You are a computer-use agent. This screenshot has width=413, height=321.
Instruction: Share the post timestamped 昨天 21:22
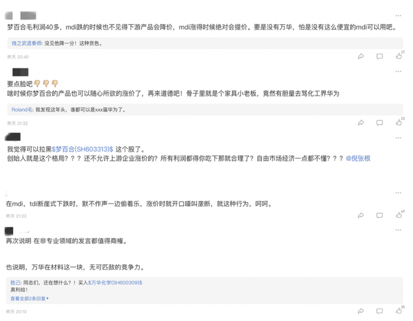point(361,215)
